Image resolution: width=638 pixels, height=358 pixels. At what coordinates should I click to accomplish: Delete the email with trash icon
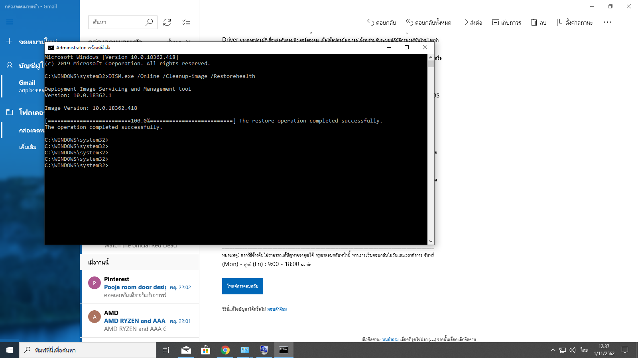pos(538,22)
